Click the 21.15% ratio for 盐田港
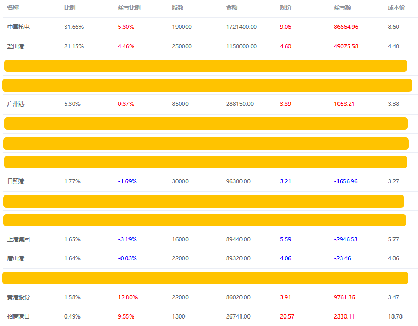The height and width of the screenshot is (326, 418). pos(74,47)
